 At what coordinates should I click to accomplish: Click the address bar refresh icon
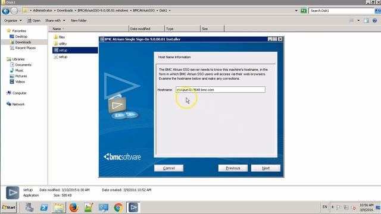click(x=304, y=11)
